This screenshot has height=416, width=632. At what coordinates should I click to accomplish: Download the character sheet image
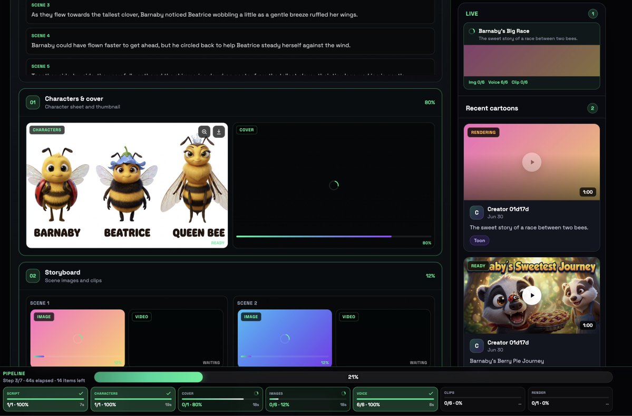tap(219, 131)
